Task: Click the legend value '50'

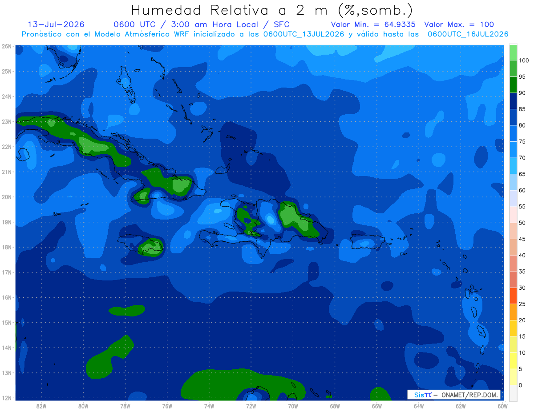Action: pyautogui.click(x=522, y=223)
